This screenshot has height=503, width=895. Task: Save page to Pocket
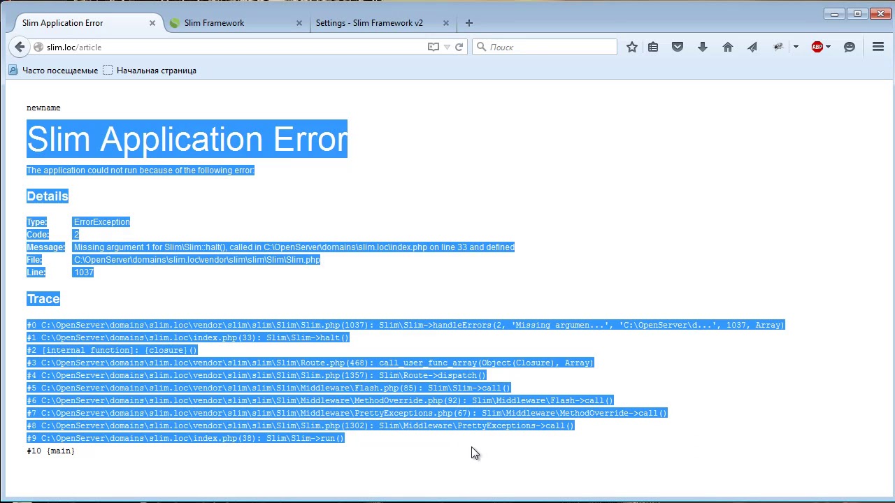pyautogui.click(x=678, y=47)
